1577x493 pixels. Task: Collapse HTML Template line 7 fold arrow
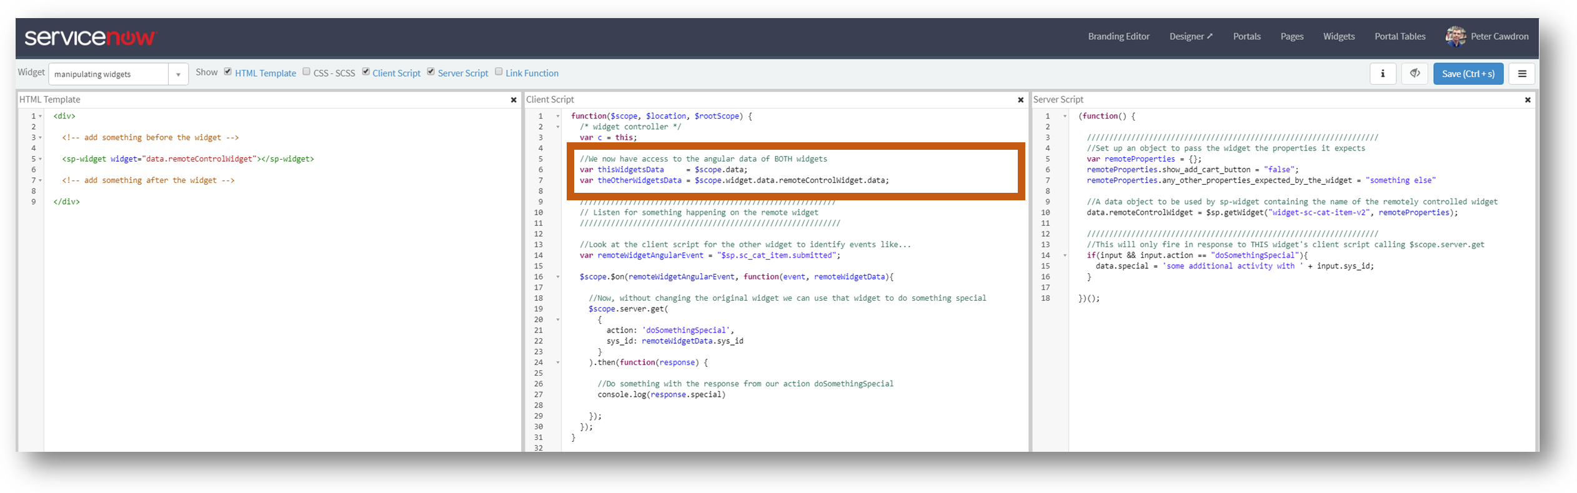click(x=41, y=180)
